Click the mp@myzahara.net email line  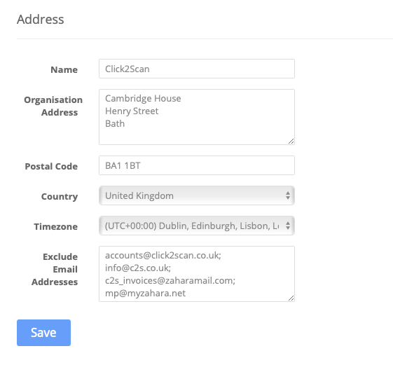146,293
